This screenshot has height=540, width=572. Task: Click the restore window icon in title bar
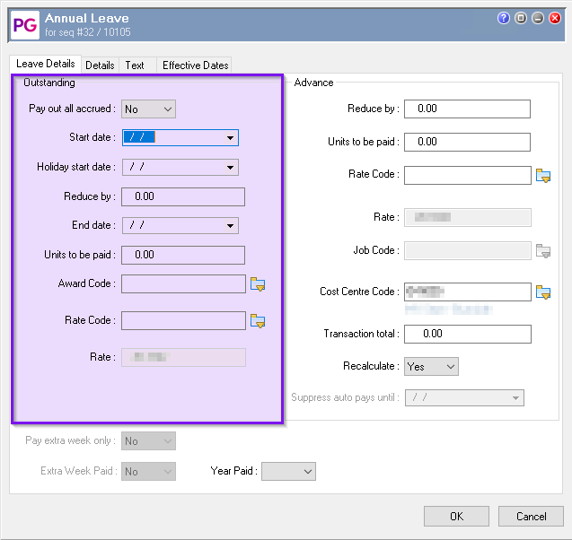521,18
